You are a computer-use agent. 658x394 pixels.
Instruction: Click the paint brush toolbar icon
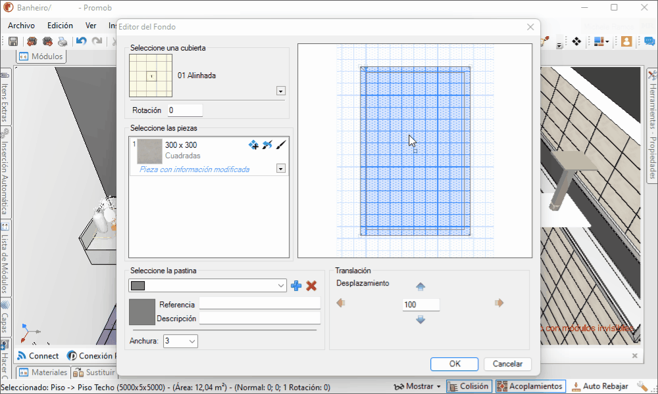(x=545, y=41)
